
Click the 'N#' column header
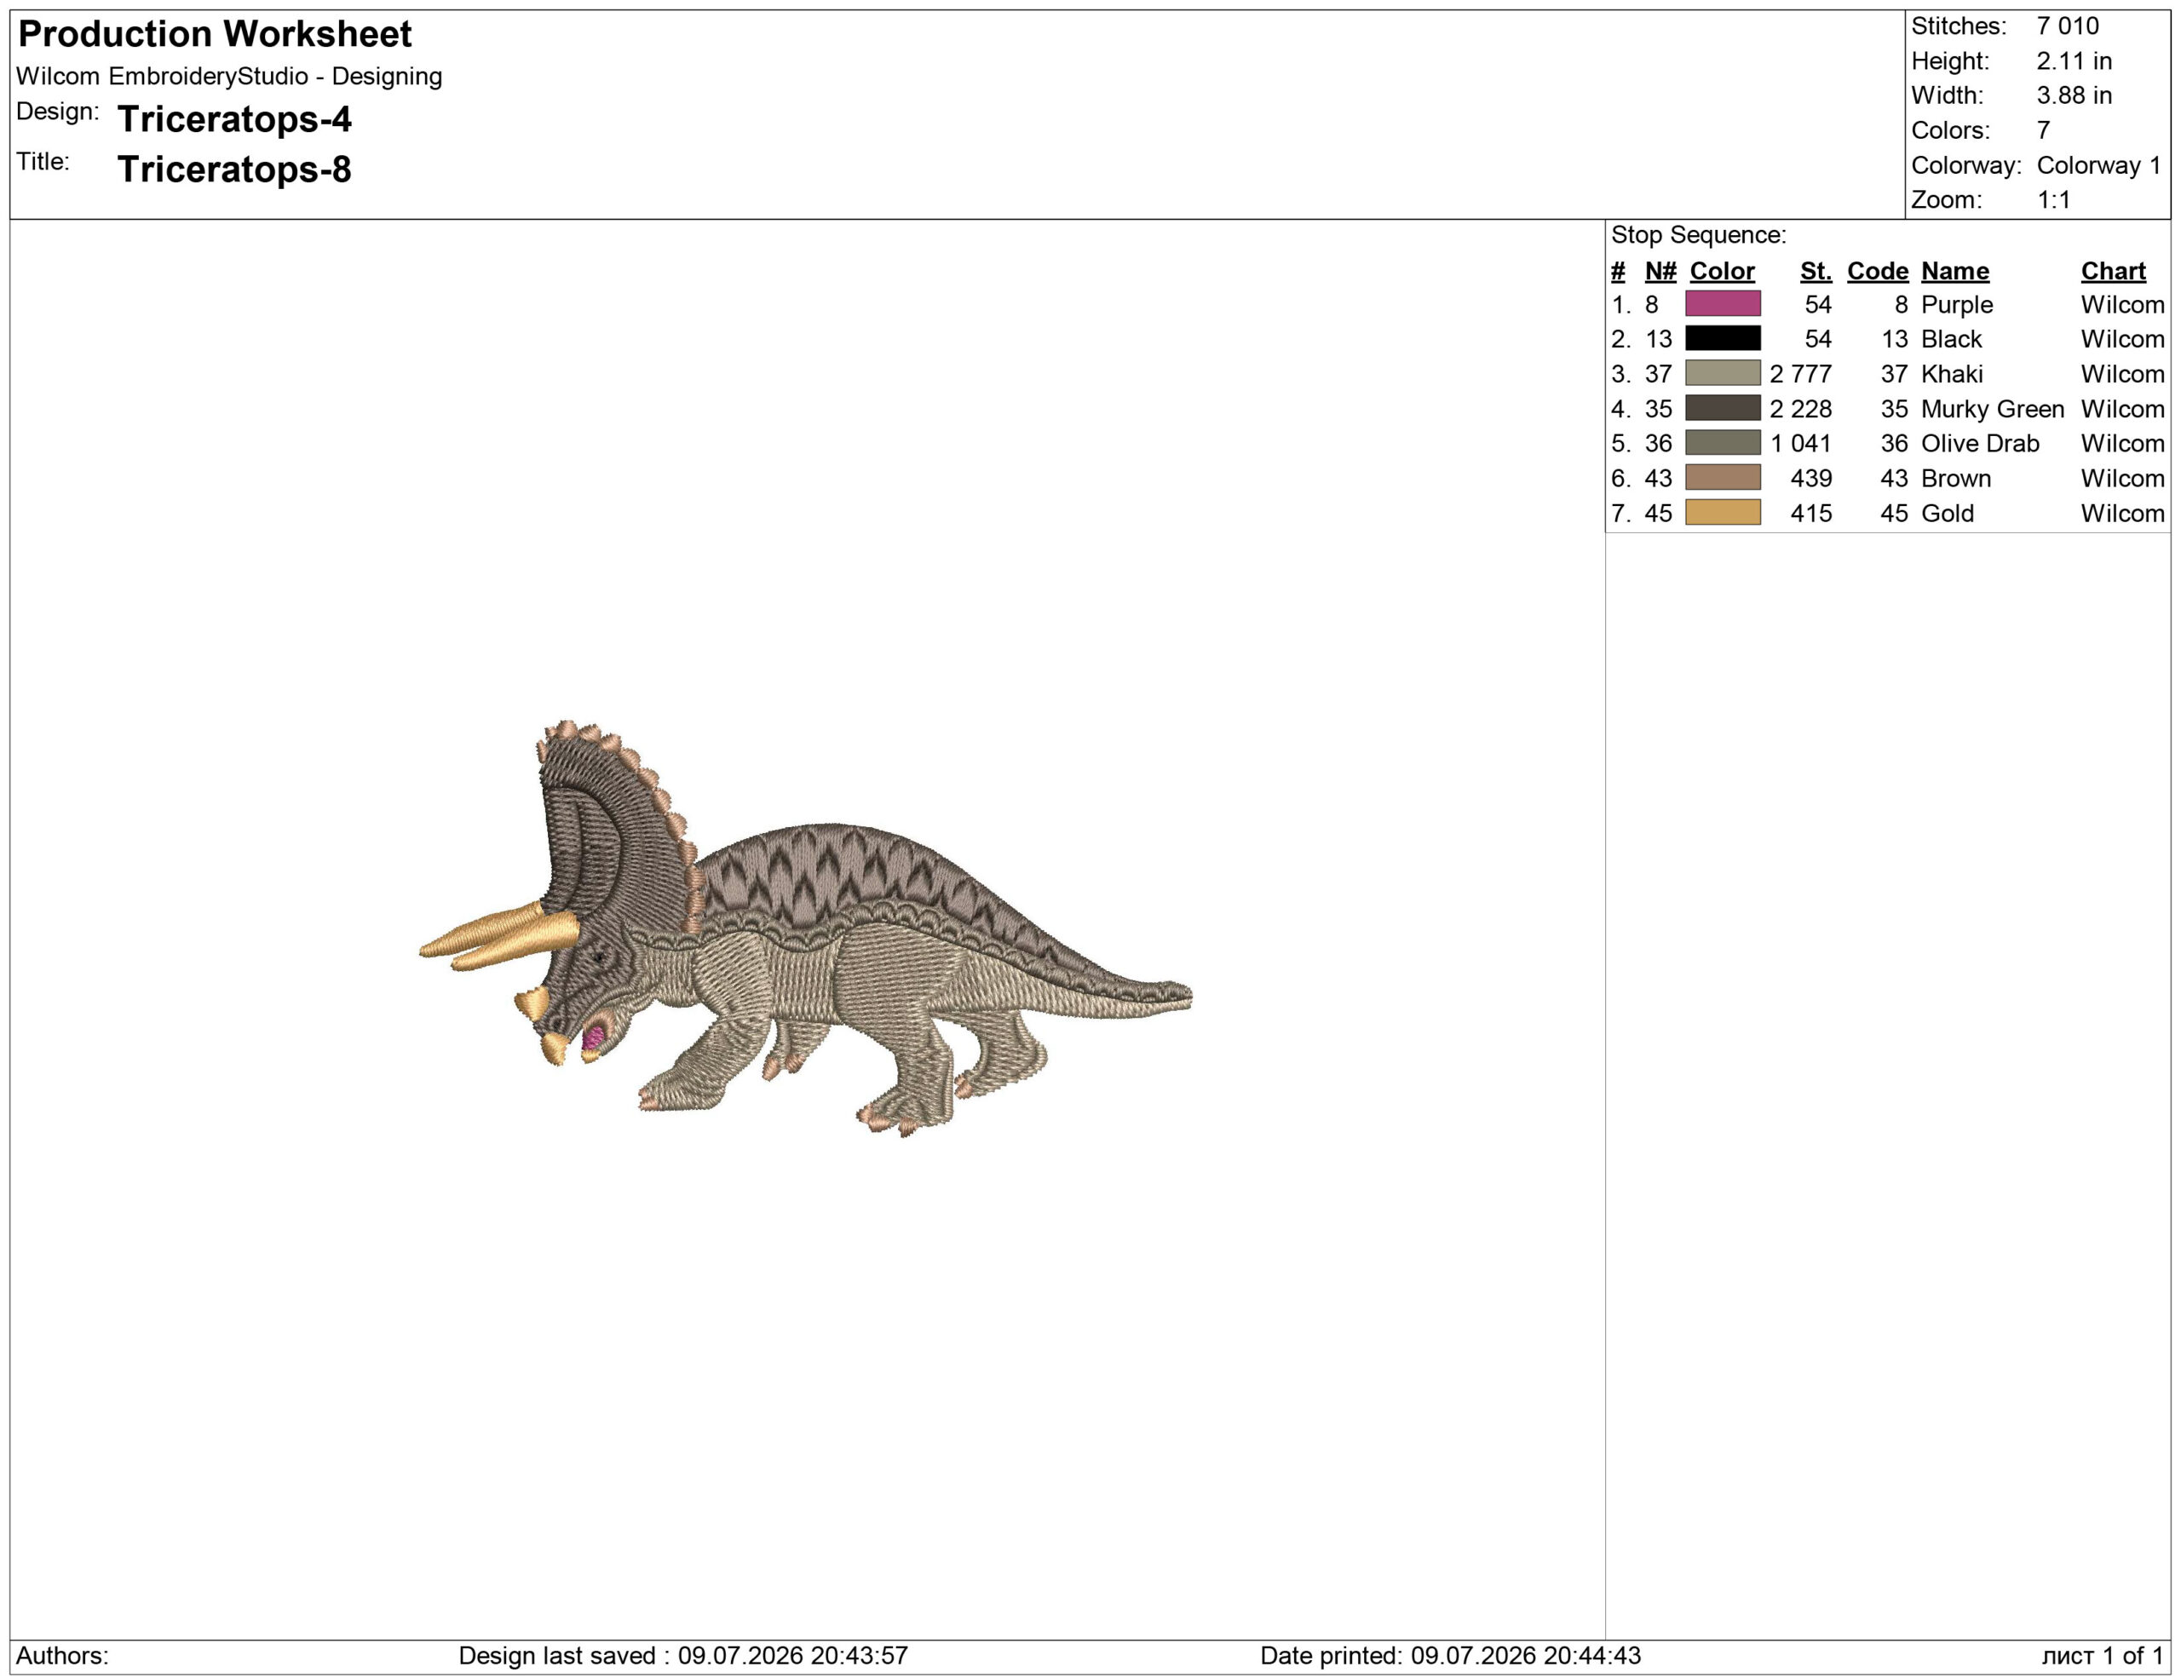[x=1660, y=271]
